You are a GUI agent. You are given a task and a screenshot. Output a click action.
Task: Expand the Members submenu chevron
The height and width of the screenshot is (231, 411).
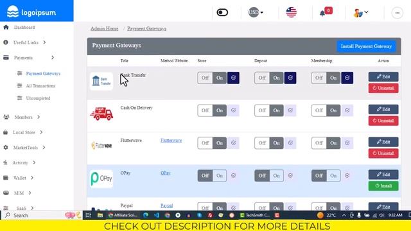pyautogui.click(x=39, y=117)
